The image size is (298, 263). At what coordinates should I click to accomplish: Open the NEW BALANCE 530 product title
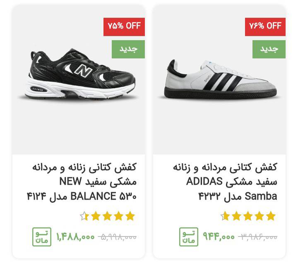pyautogui.click(x=82, y=182)
